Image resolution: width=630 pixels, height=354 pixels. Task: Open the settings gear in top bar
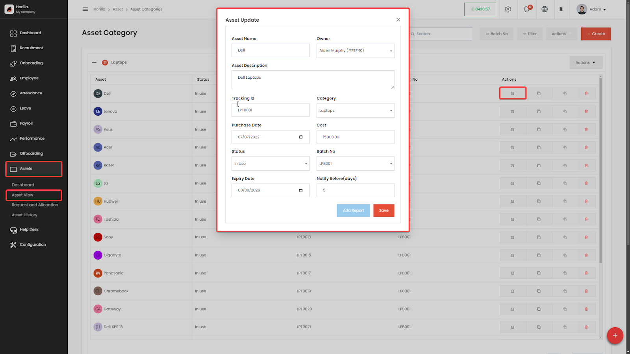[508, 9]
